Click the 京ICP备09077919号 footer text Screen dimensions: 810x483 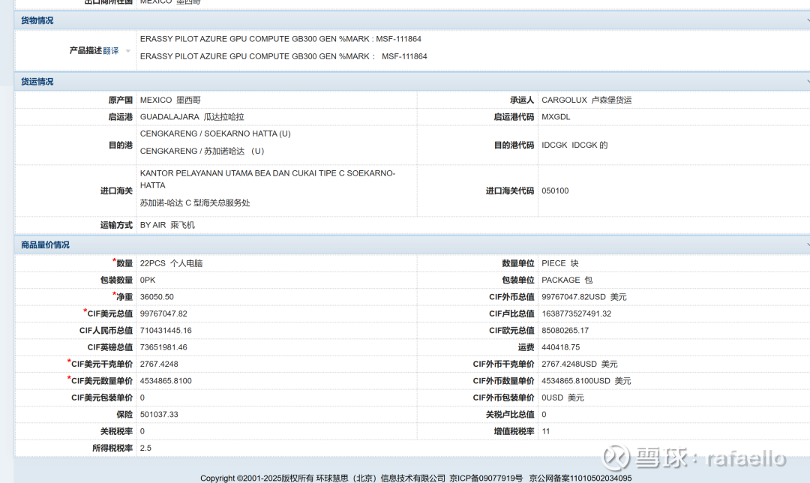[x=486, y=478]
